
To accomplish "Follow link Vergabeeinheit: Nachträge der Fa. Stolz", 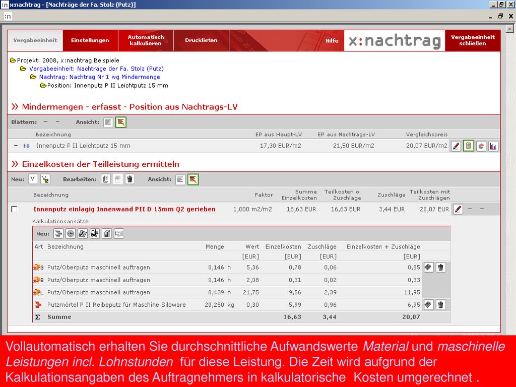I will (96, 69).
